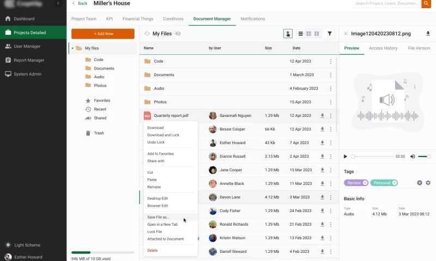Screen dimensions: 436x261
Task: Switch to the Financial Things tab
Action: pos(138,19)
